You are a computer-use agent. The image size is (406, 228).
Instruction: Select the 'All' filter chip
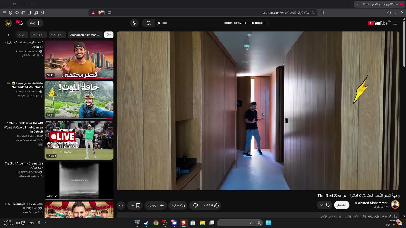(x=109, y=35)
